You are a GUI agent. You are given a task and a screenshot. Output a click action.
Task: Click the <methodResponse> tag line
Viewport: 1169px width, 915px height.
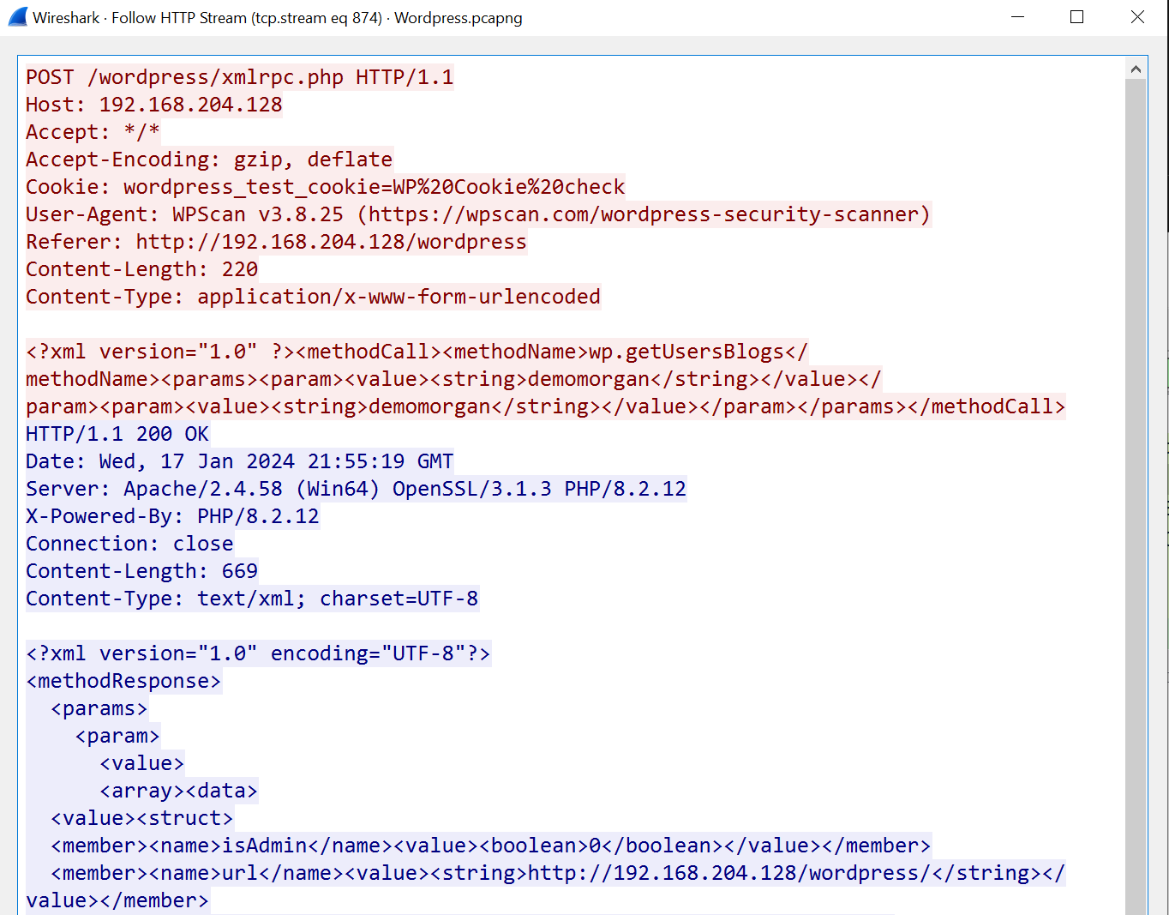pos(123,681)
